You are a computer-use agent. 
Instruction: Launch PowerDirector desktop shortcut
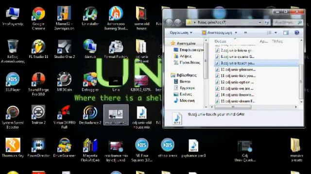click(38, 148)
